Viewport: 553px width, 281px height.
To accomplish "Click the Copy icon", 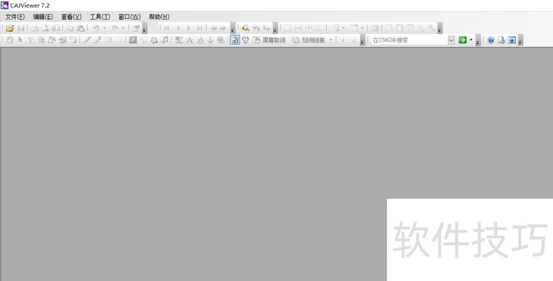I will tap(71, 28).
